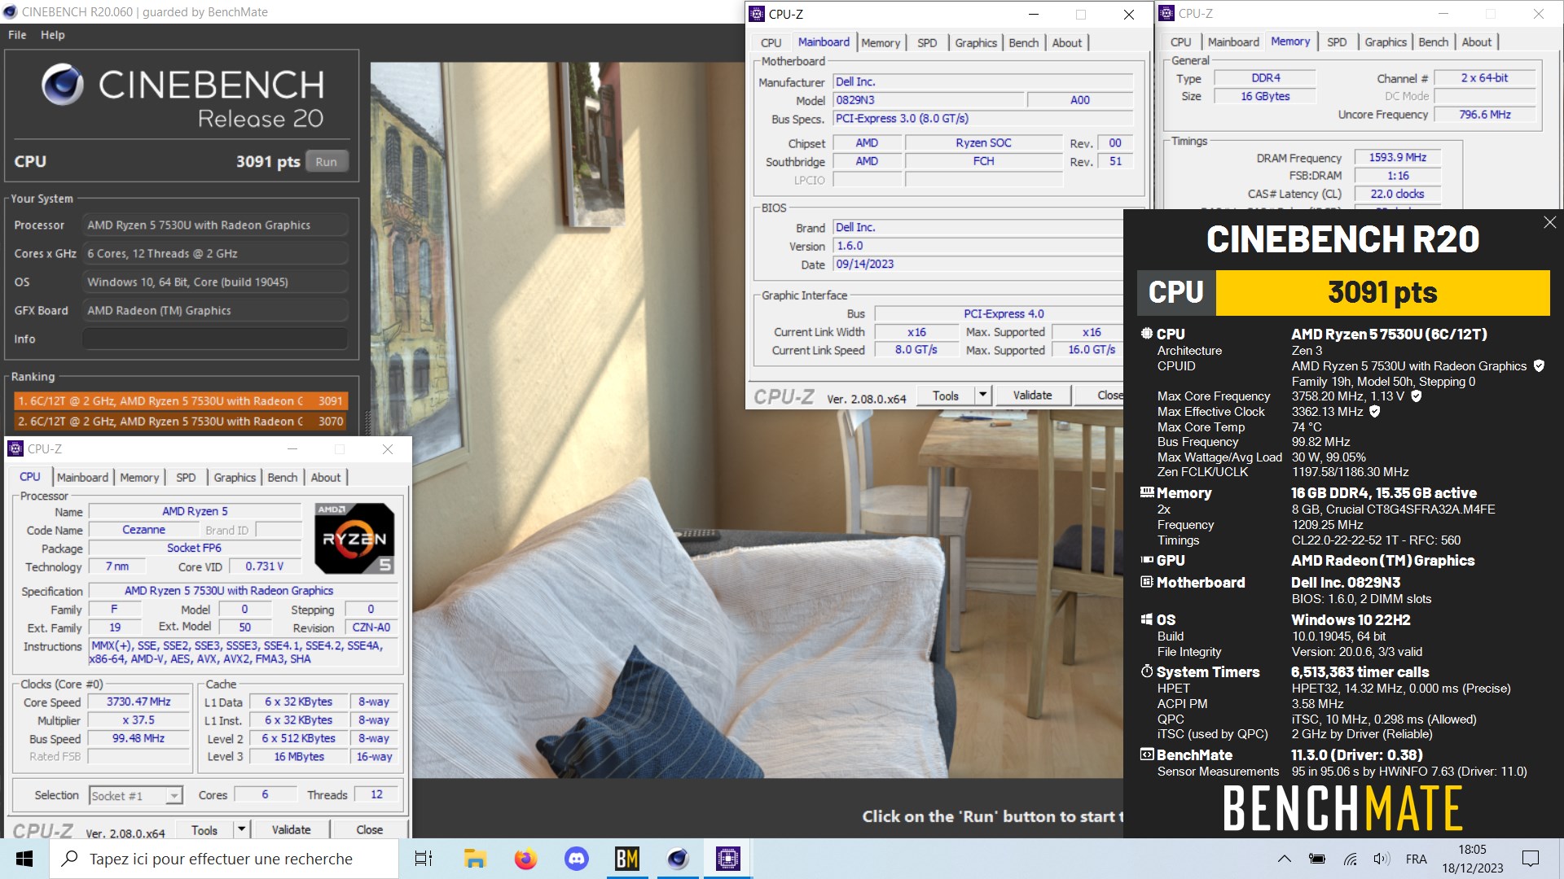Open Graphics tab in right CPU-Z Memory window

pos(1386,42)
